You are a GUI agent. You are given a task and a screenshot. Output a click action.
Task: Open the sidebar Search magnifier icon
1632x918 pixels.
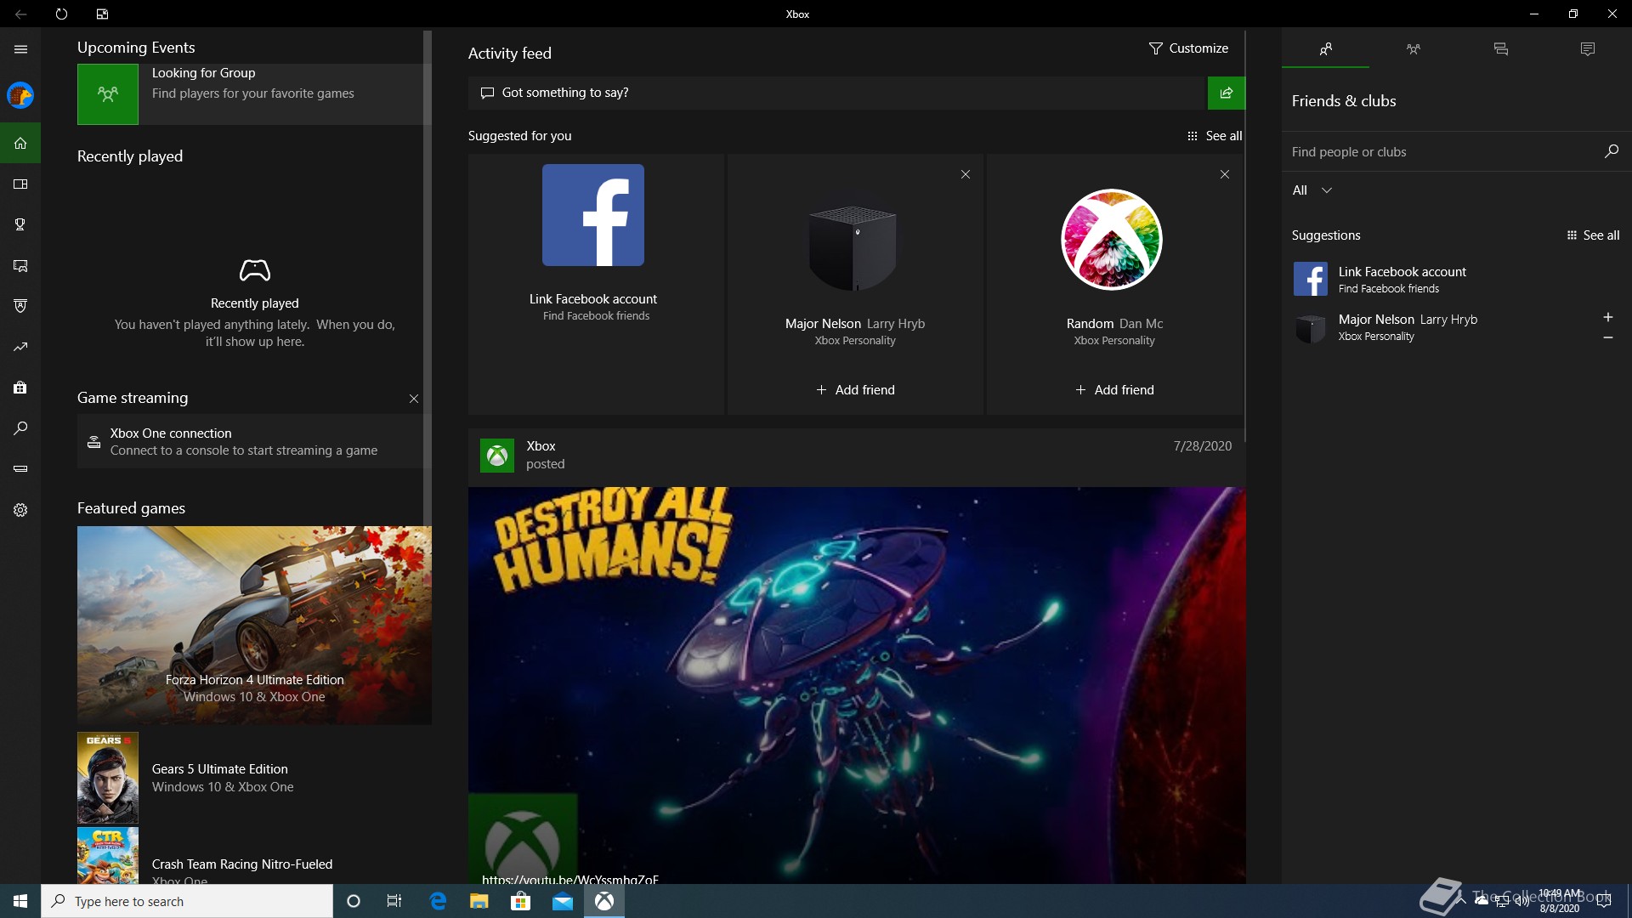tap(20, 428)
